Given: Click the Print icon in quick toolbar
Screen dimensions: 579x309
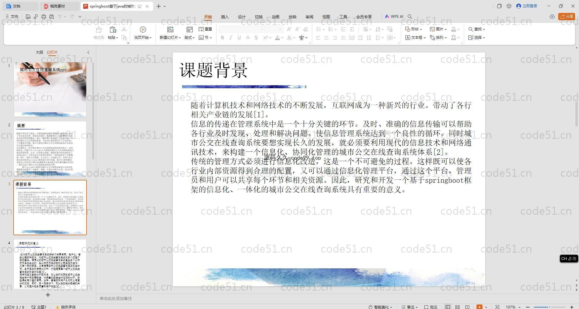Looking at the screenshot, I should tap(44, 17).
